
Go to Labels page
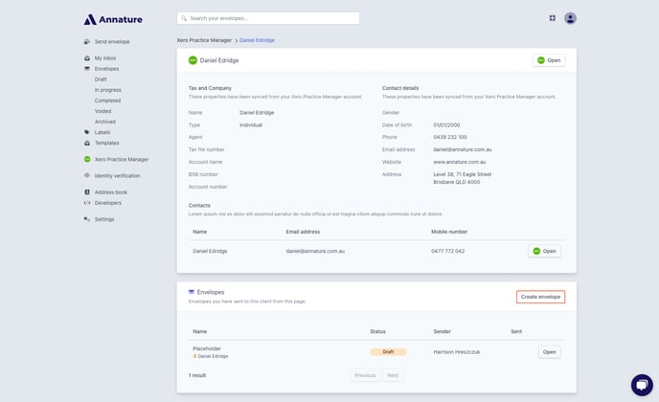[102, 132]
